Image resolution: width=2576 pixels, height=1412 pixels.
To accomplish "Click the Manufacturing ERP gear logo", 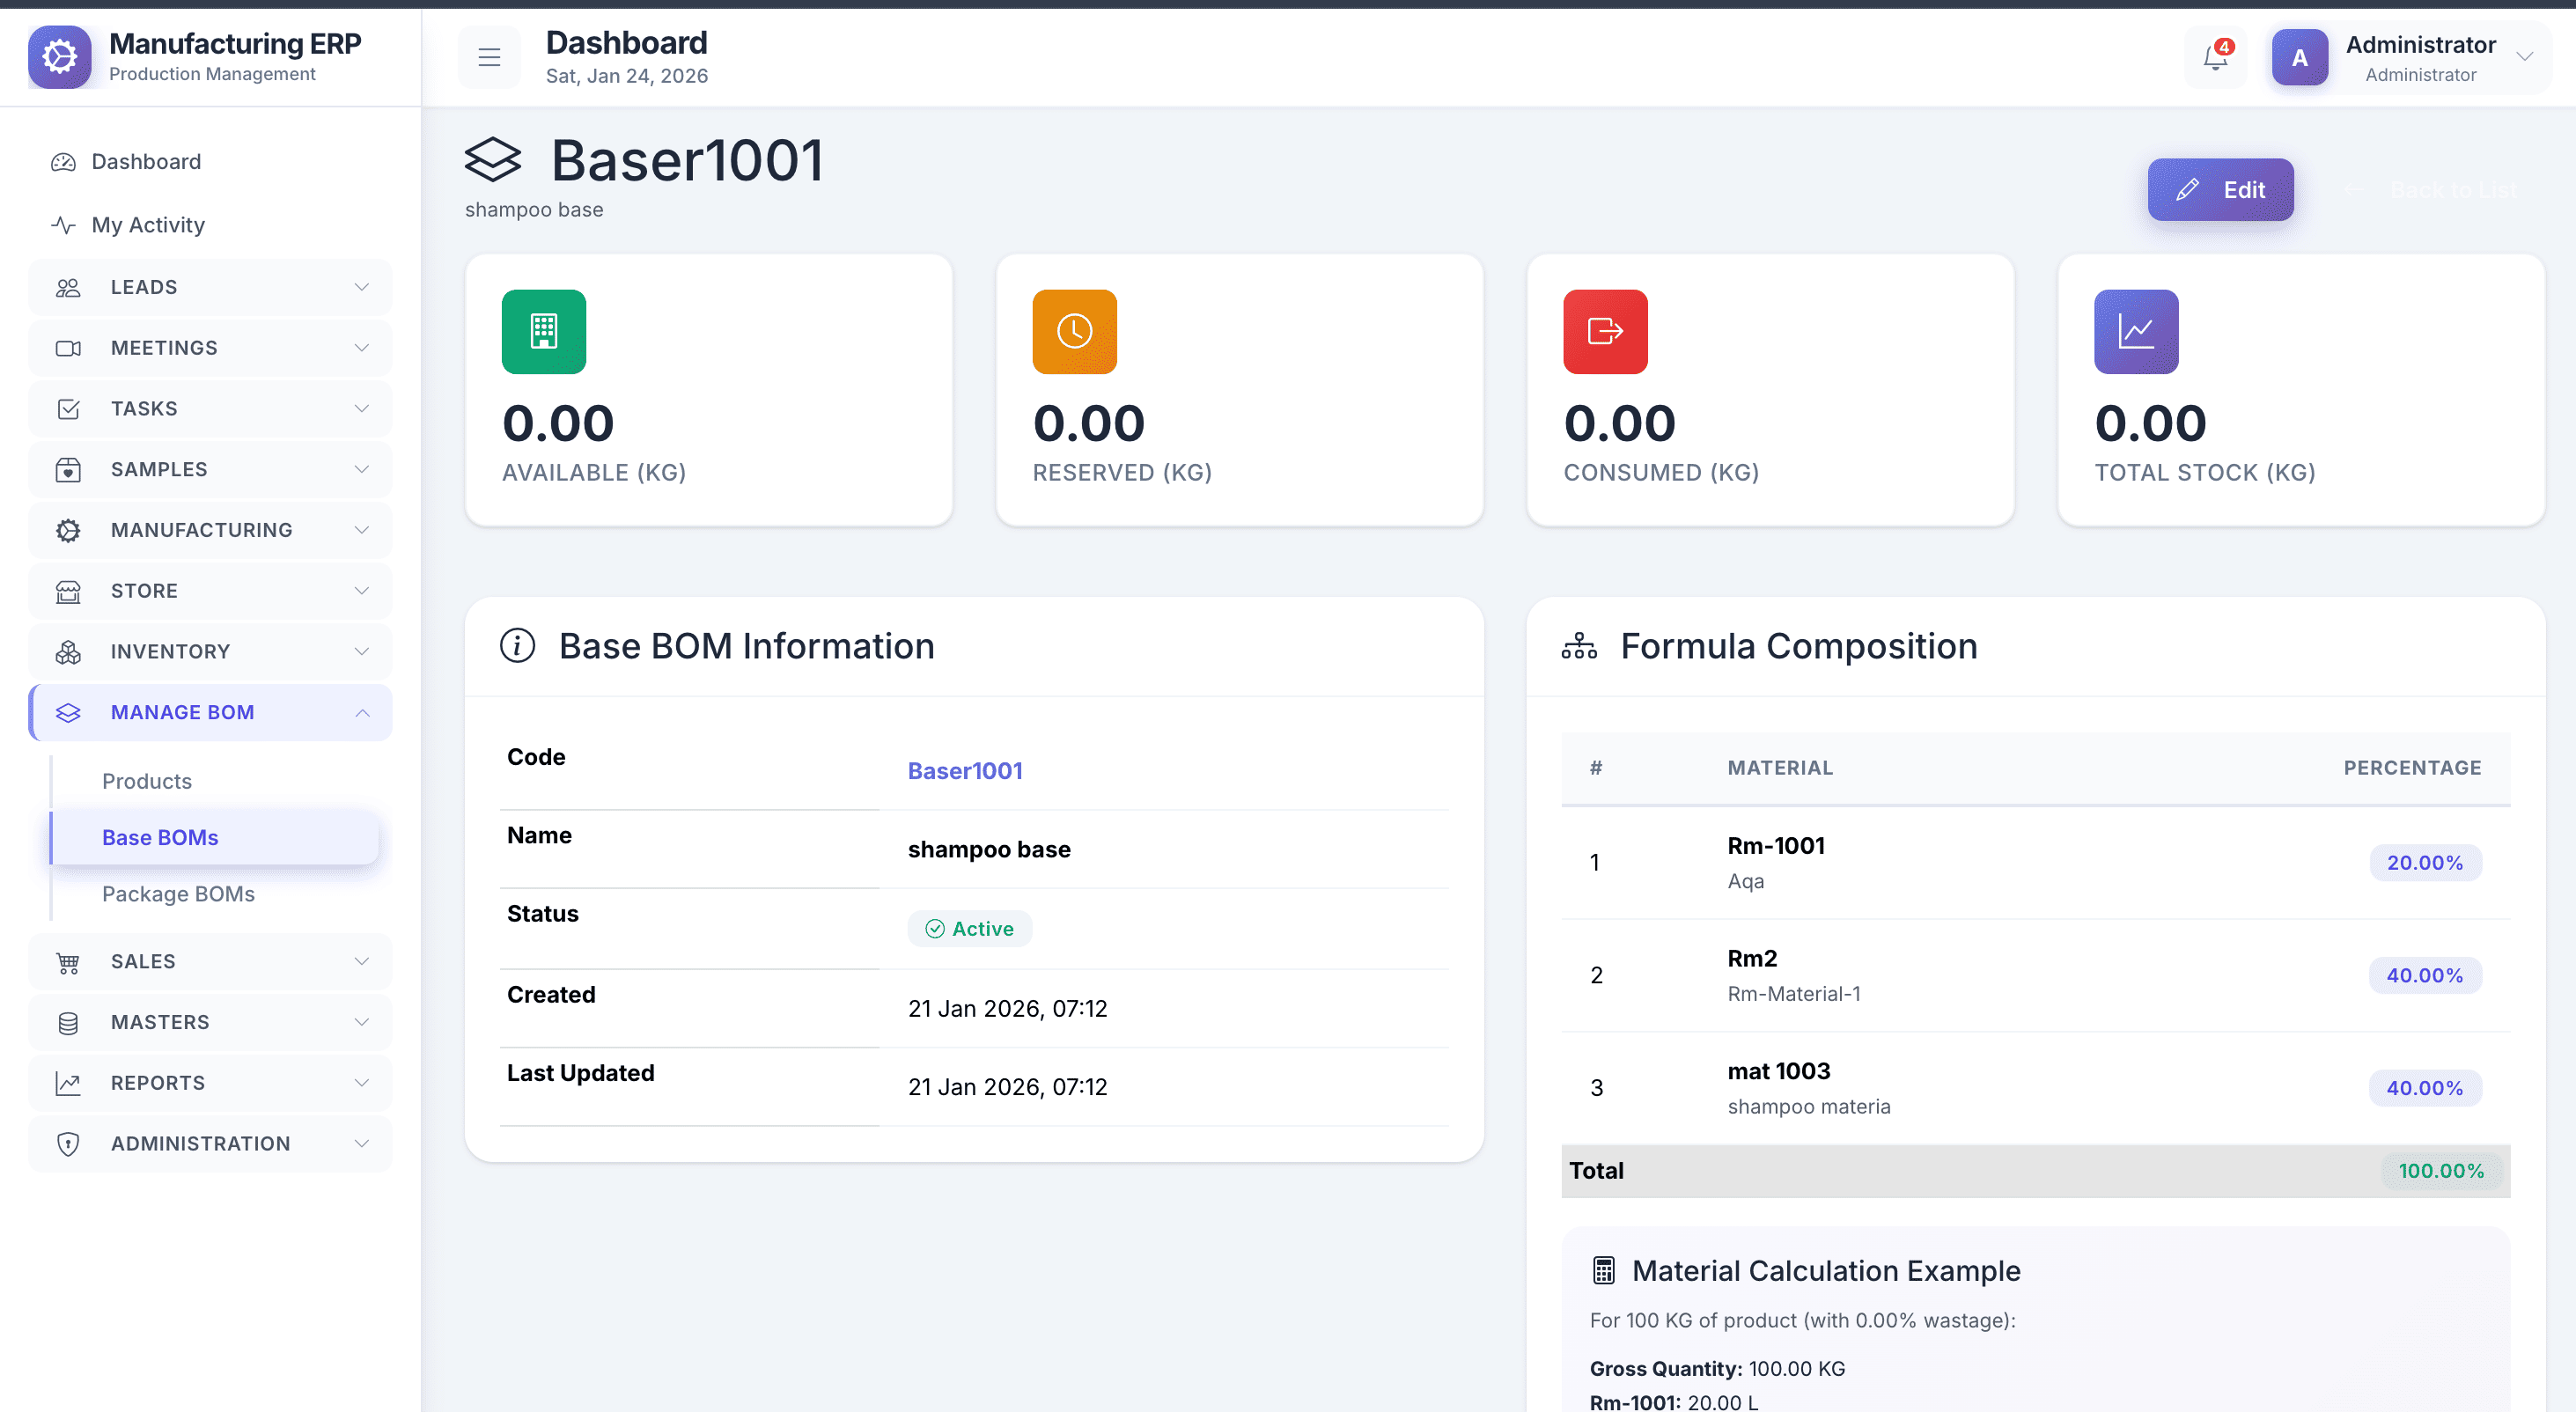I will pyautogui.click(x=60, y=57).
